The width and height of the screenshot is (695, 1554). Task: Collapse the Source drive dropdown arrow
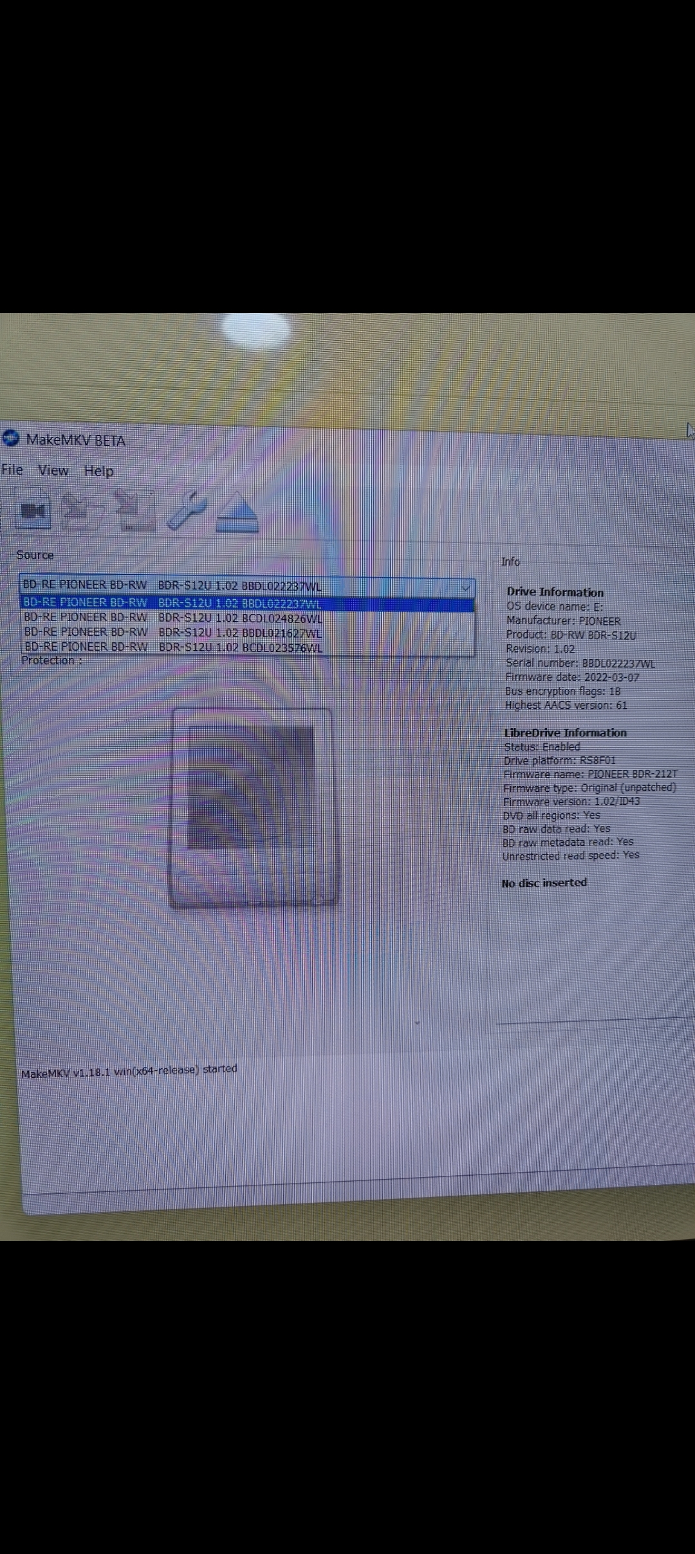(x=465, y=588)
